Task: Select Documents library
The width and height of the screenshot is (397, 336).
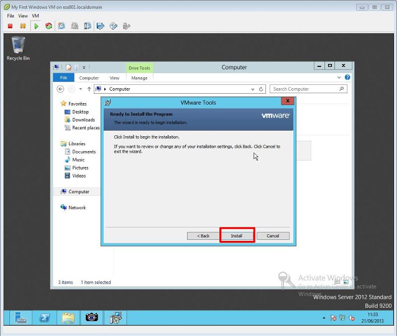Action: (84, 152)
